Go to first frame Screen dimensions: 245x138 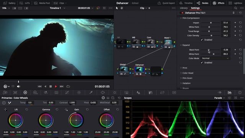(39, 86)
